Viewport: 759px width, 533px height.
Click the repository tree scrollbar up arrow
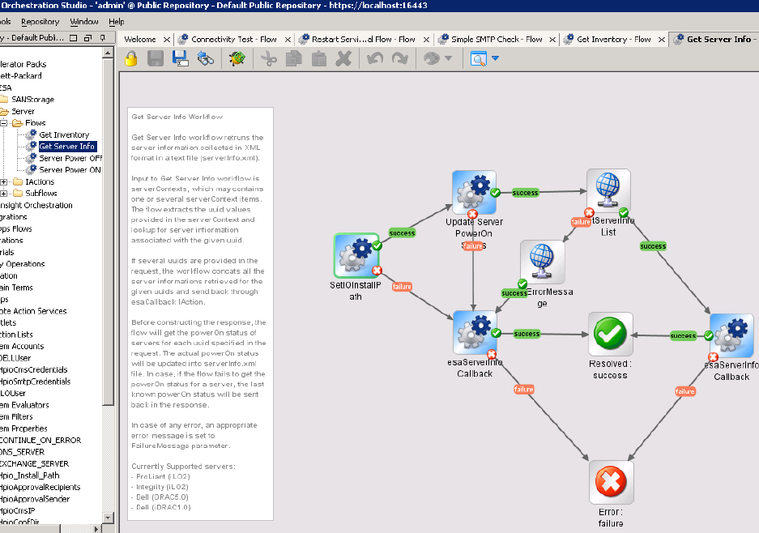point(109,52)
